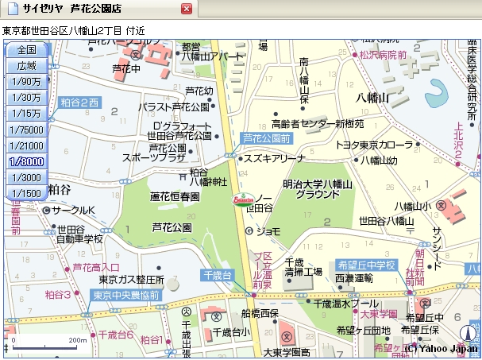Click the north compass icon on map
482x360 pixels.
[x=466, y=334]
